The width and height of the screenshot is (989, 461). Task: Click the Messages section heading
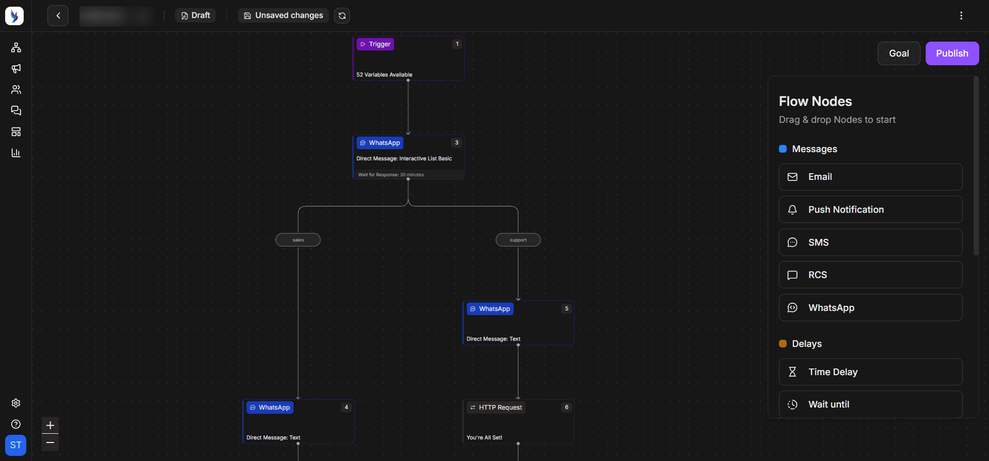click(814, 149)
